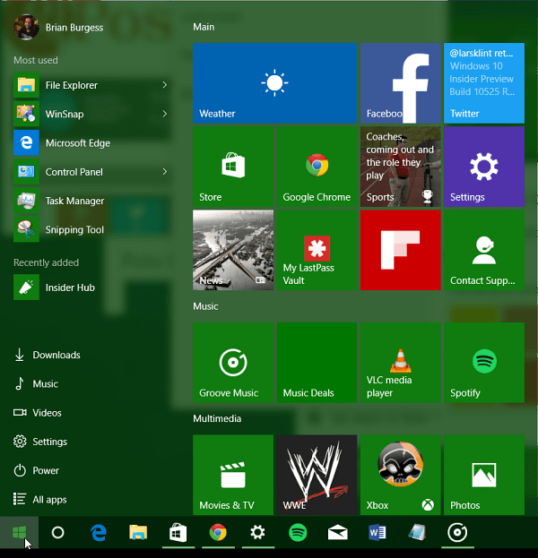Open Settings from the left list

40,442
